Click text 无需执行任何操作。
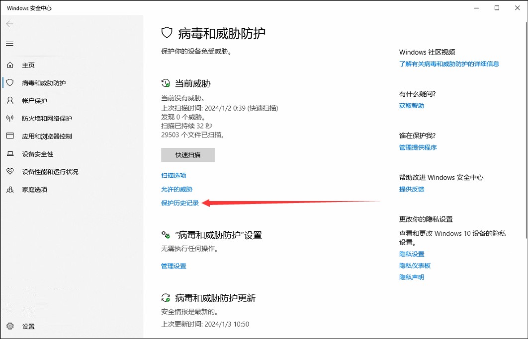The image size is (528, 339). tap(189, 249)
